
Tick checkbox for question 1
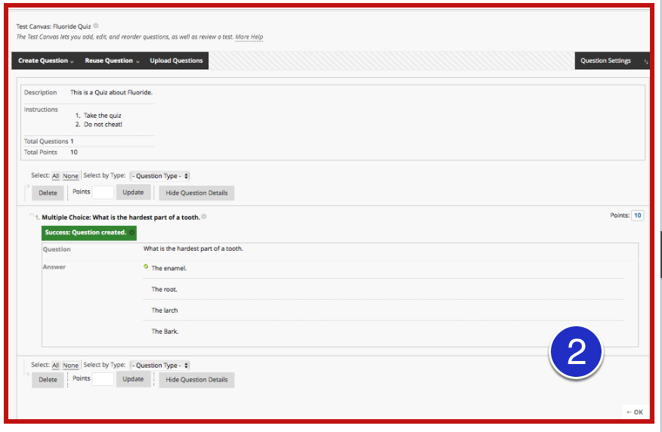point(31,216)
